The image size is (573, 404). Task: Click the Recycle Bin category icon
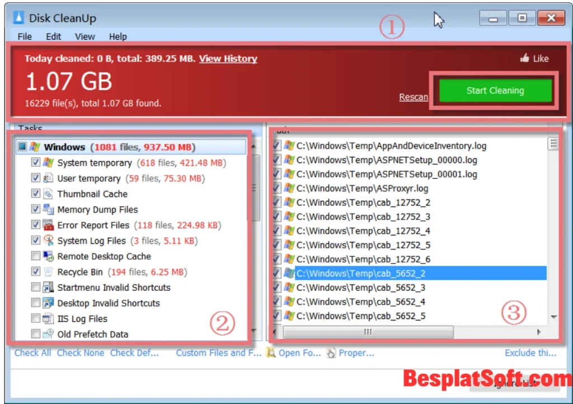[x=48, y=272]
